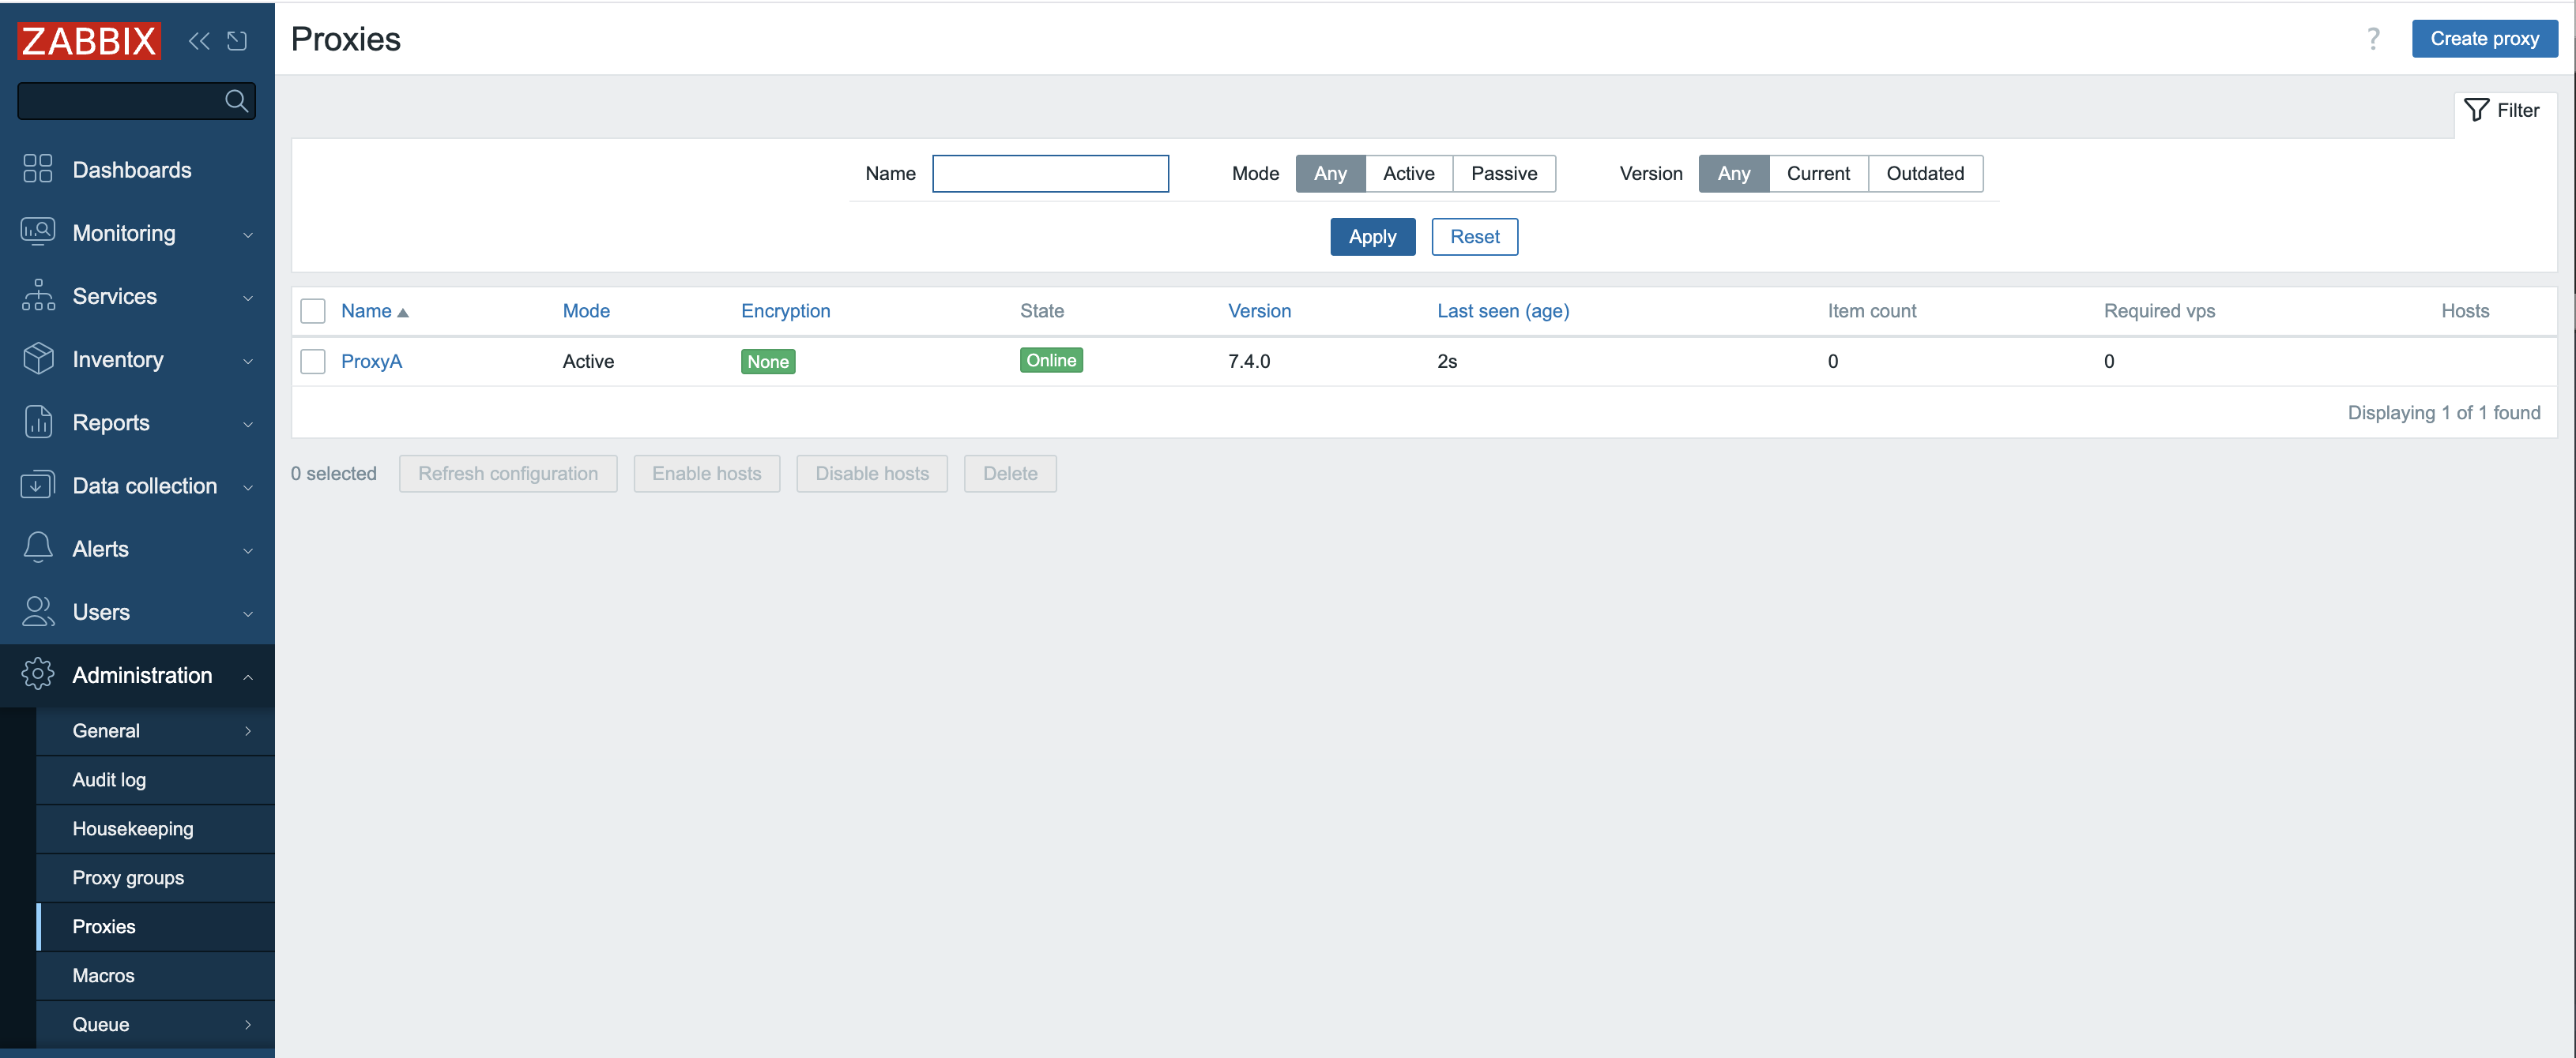The height and width of the screenshot is (1058, 2576).
Task: Click the Filter funnel icon
Action: pos(2476,110)
